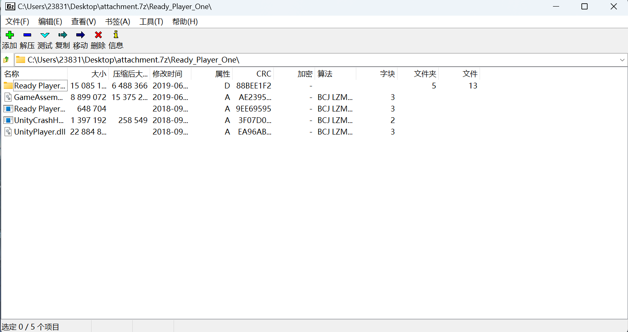628x332 pixels.
Task: Sort by the 大小 column header
Action: pos(88,74)
